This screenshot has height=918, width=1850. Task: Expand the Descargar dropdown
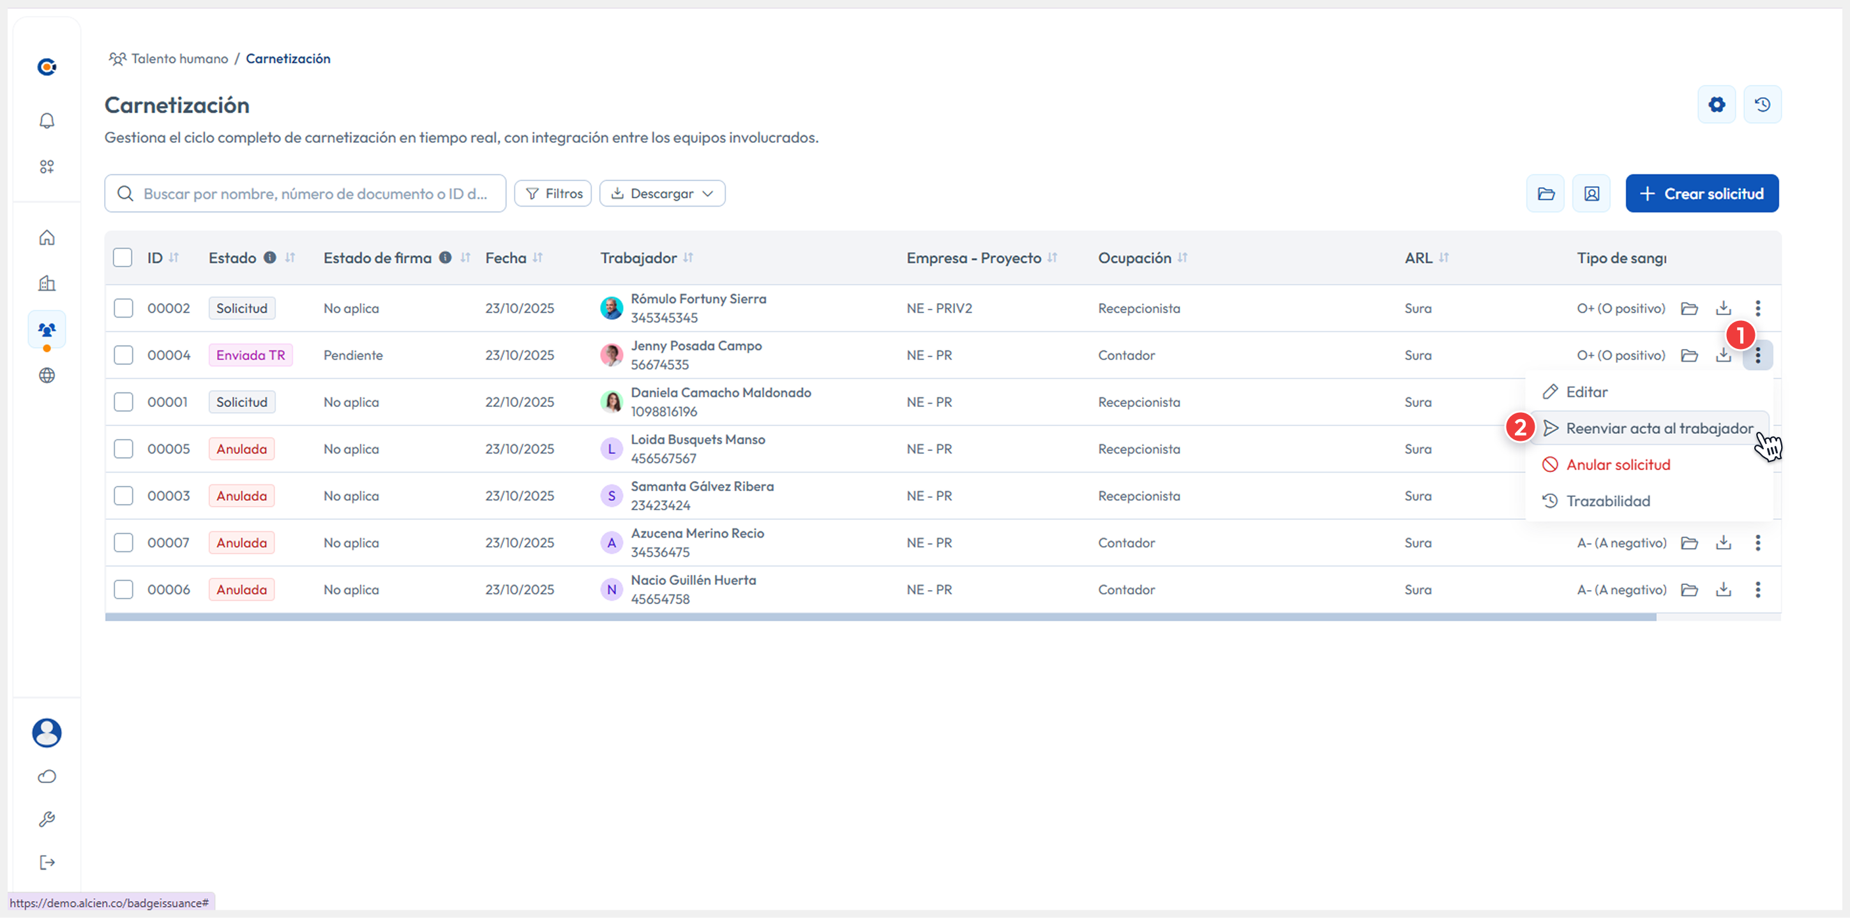click(662, 194)
